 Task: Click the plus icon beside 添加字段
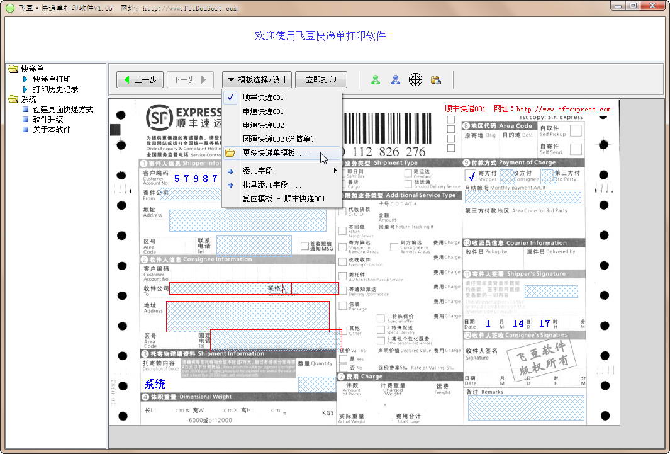tap(231, 171)
